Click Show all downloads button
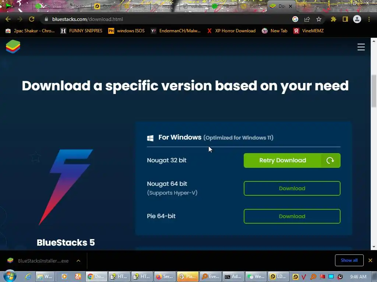 coord(349,260)
